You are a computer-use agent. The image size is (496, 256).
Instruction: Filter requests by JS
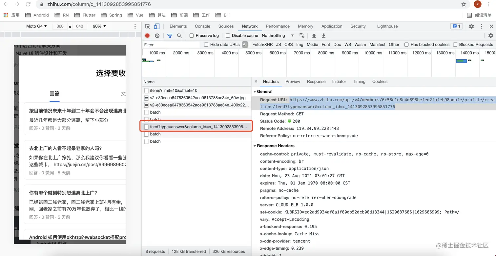[x=279, y=45]
